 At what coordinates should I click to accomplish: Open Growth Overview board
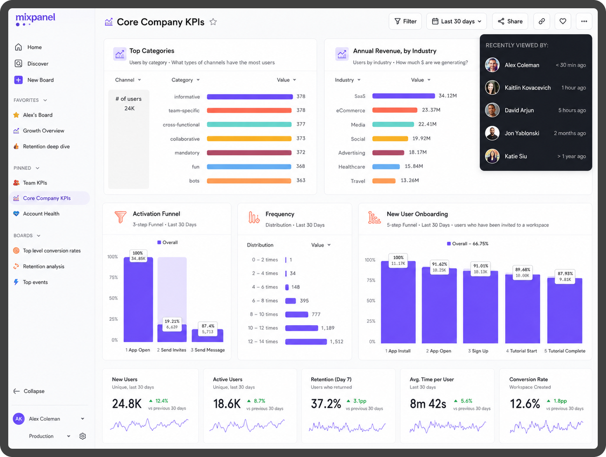tap(39, 131)
